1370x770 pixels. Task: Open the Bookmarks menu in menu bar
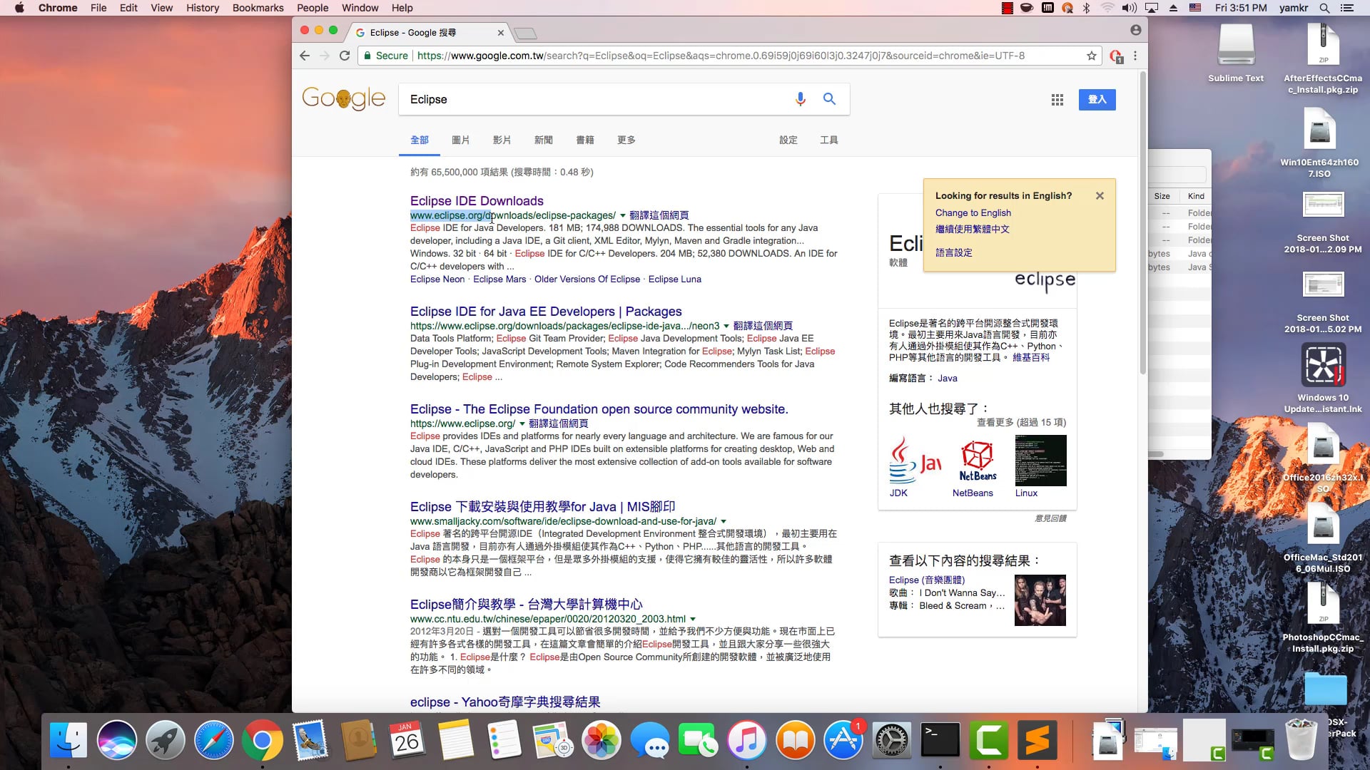[x=258, y=8]
